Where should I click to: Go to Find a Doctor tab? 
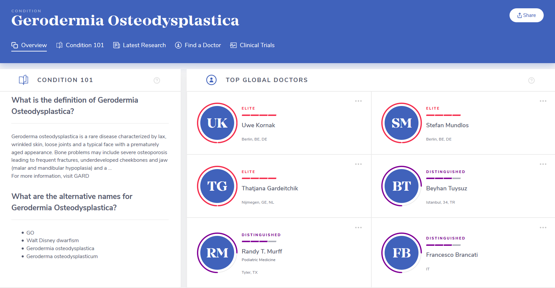coord(198,45)
